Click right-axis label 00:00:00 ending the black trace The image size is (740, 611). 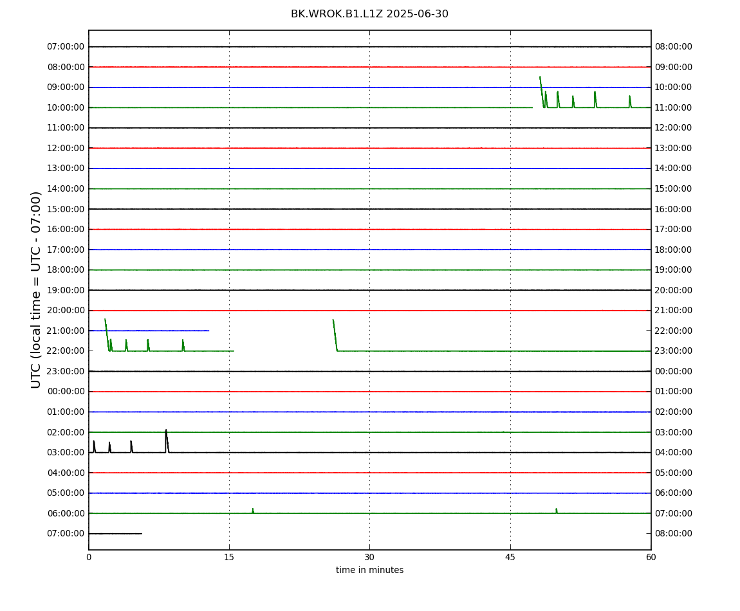[674, 371]
